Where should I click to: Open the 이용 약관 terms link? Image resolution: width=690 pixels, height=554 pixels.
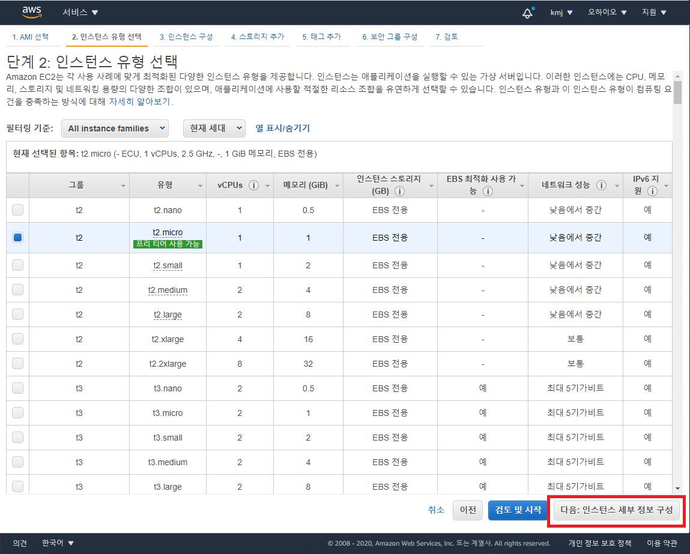(x=662, y=543)
